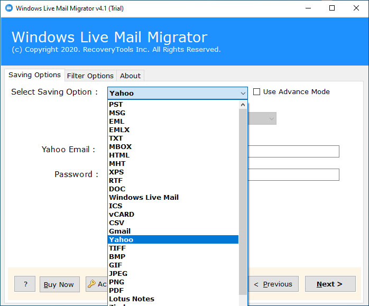Select EML format option

pos(173,122)
